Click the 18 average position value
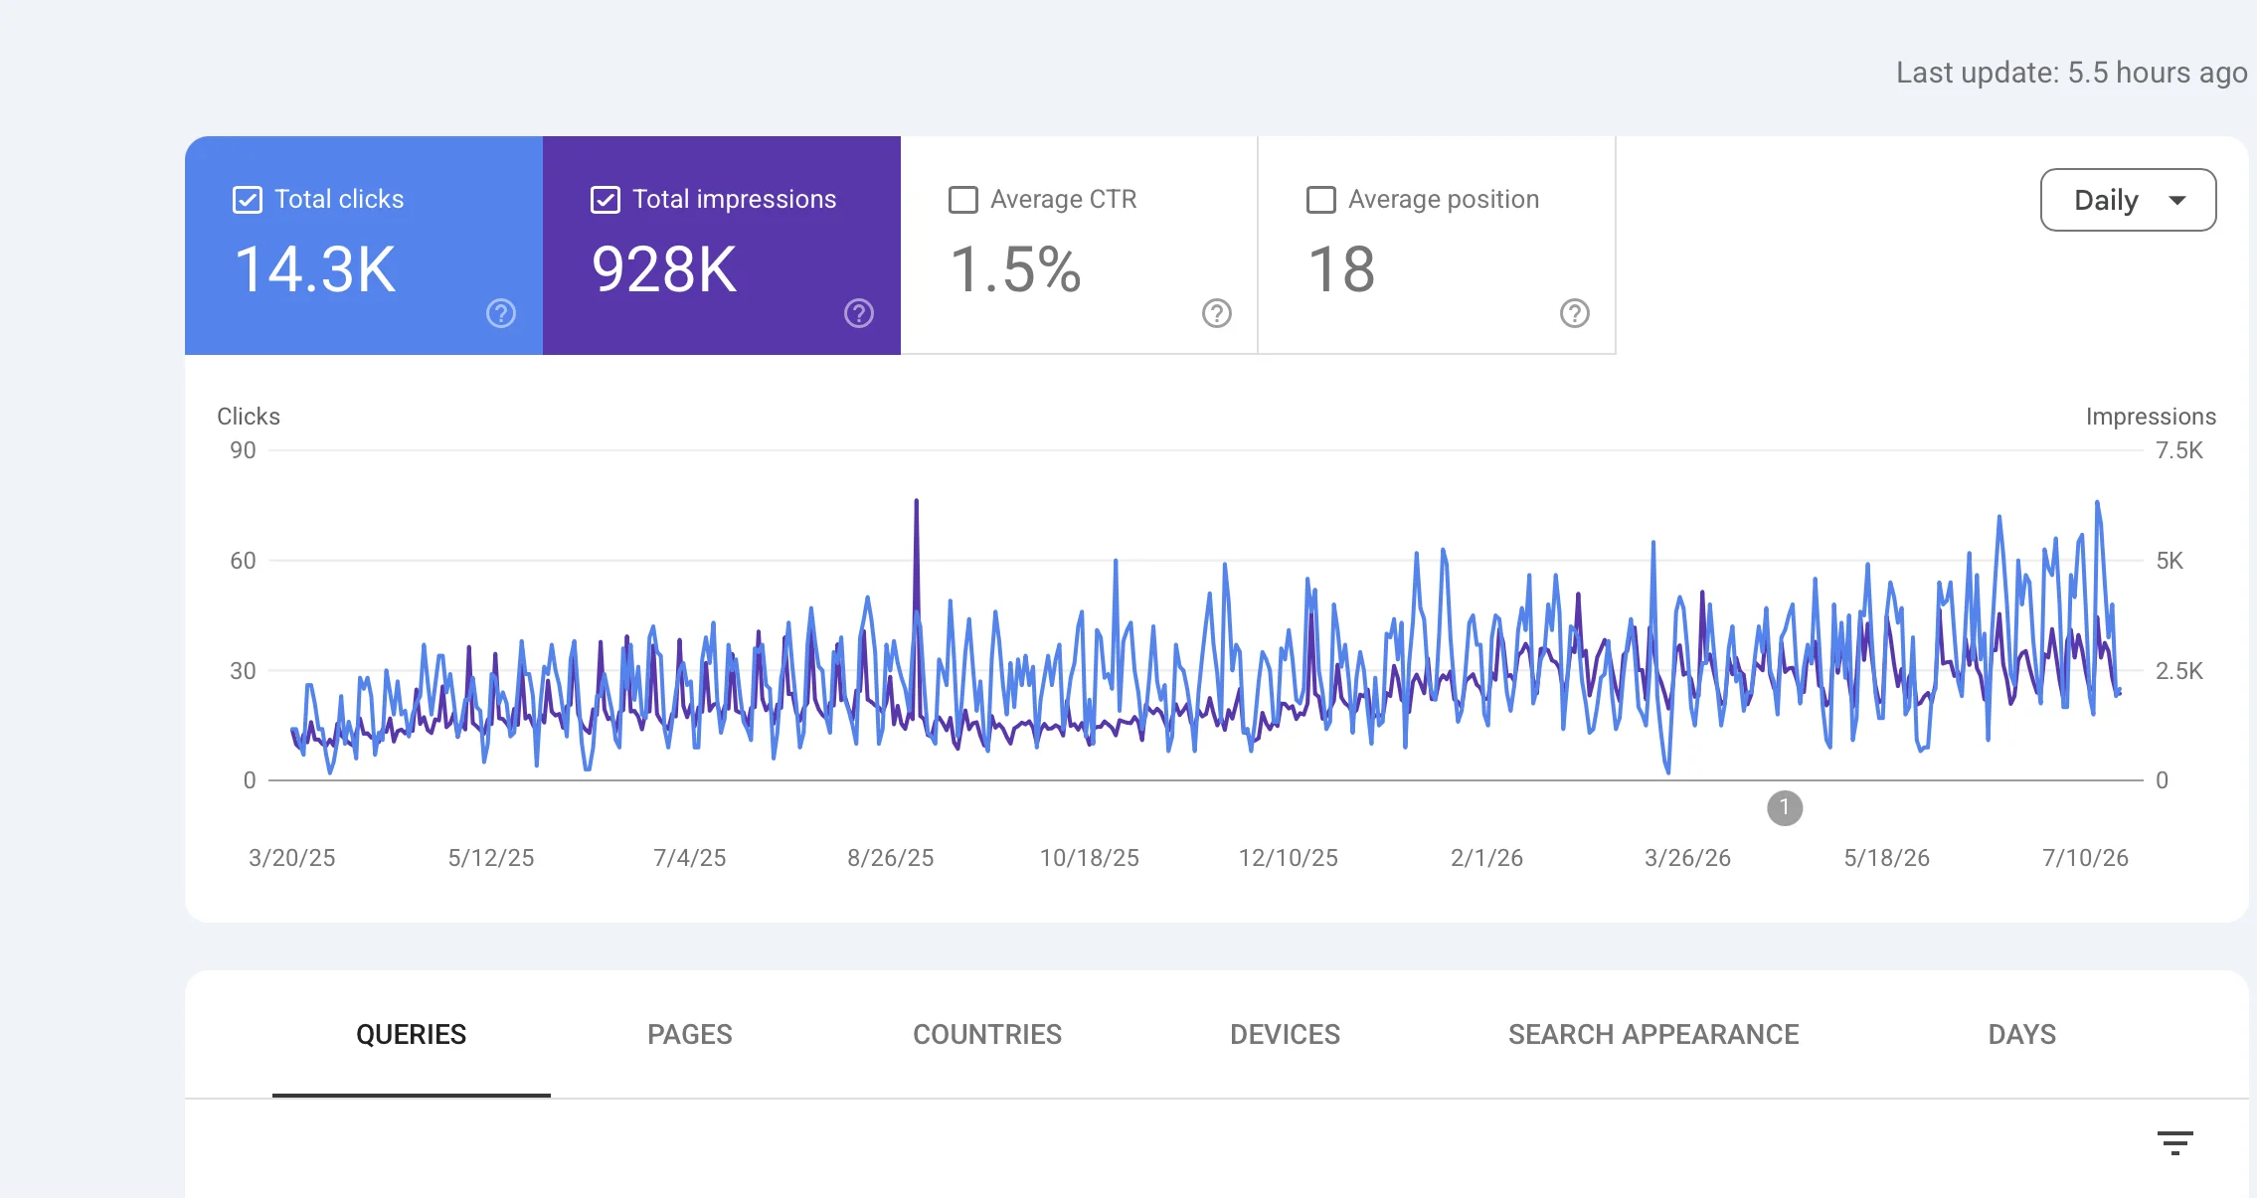 [x=1341, y=269]
